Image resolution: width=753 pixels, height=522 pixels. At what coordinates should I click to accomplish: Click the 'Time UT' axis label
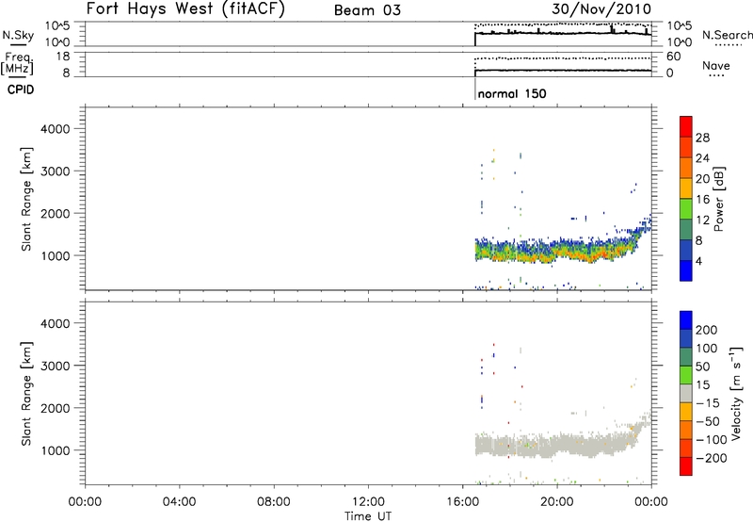pyautogui.click(x=368, y=516)
